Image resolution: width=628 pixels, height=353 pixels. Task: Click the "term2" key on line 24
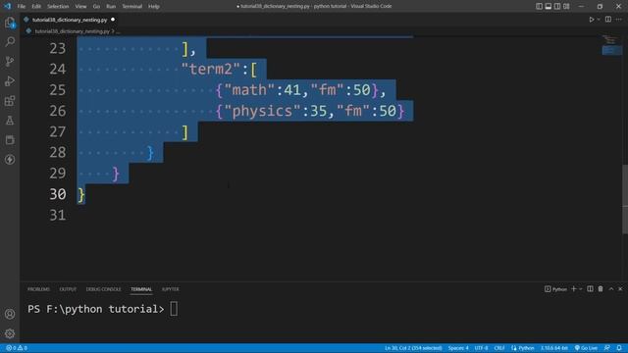pyautogui.click(x=211, y=70)
